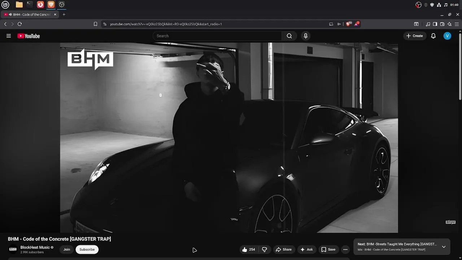Bookmark this page

tap(95, 24)
